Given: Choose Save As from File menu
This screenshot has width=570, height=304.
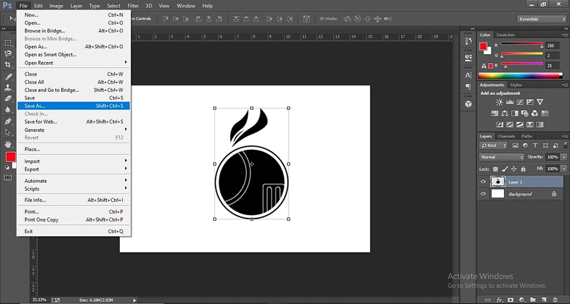Looking at the screenshot, I should (x=74, y=106).
